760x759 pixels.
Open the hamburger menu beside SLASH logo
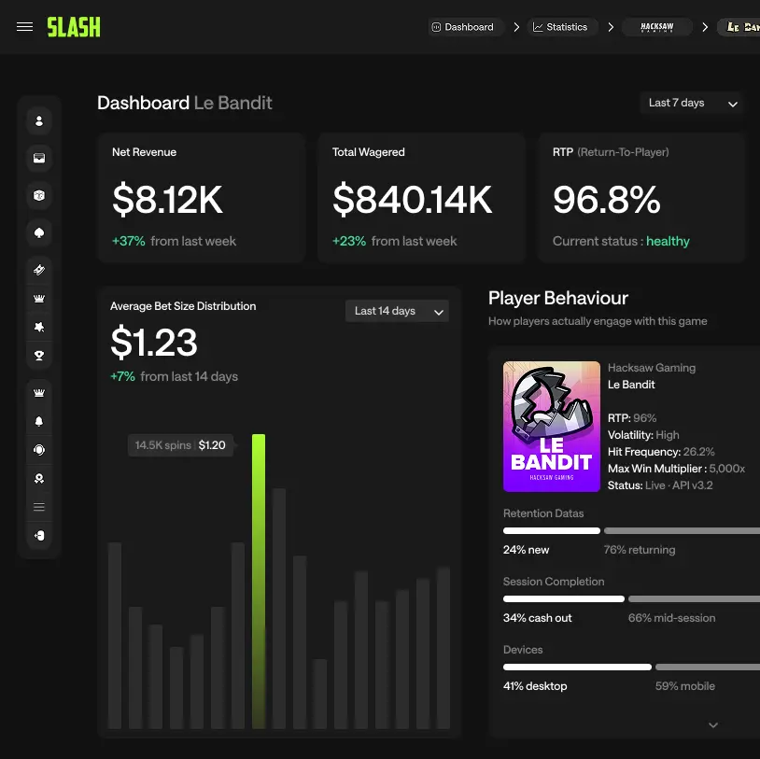point(24,27)
